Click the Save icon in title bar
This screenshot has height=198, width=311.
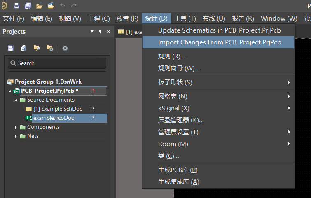pyautogui.click(x=16, y=5)
